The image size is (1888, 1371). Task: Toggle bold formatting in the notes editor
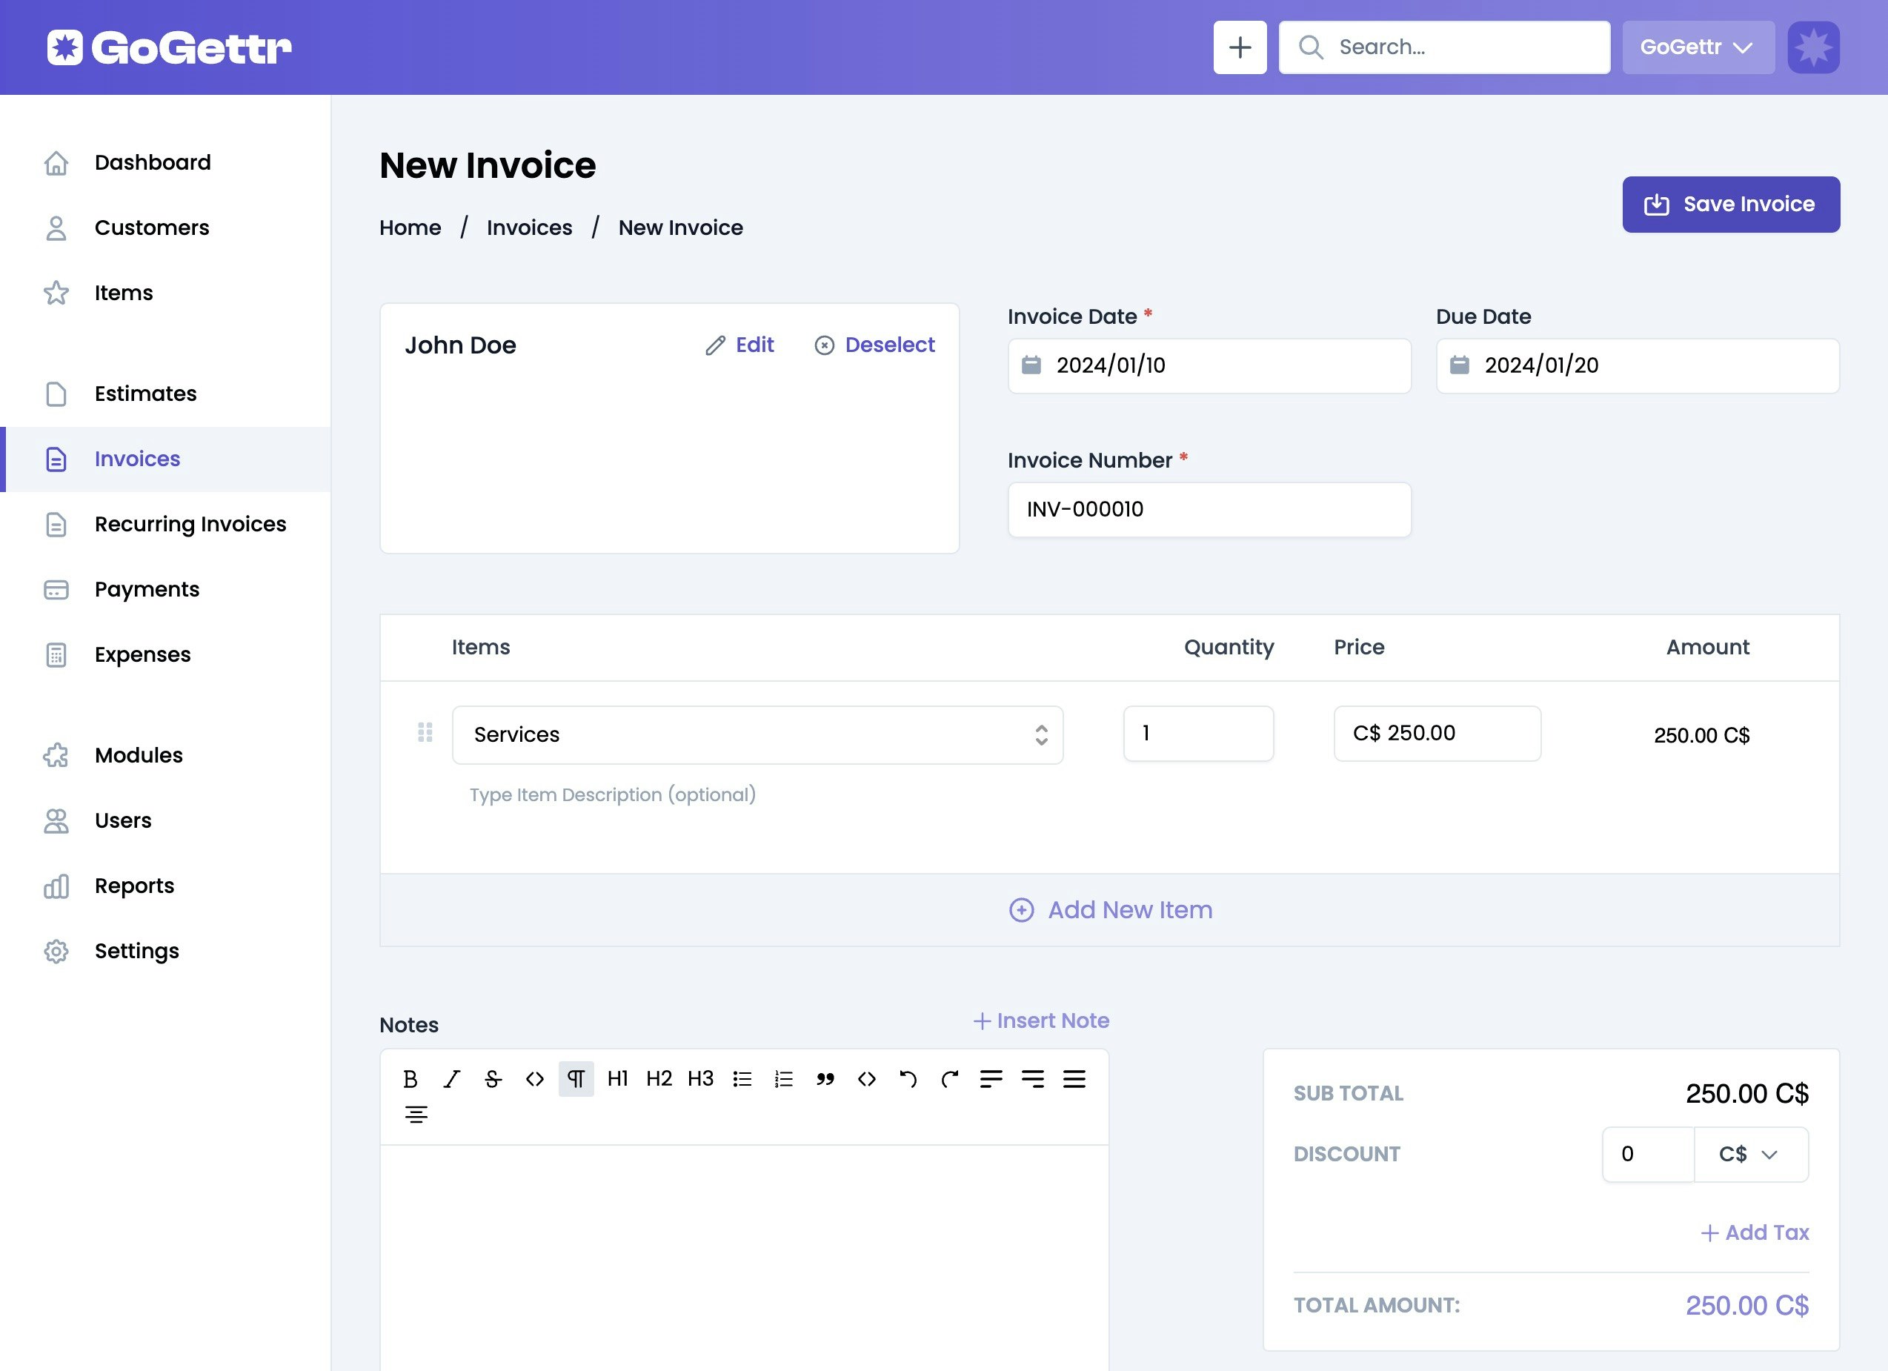[410, 1079]
